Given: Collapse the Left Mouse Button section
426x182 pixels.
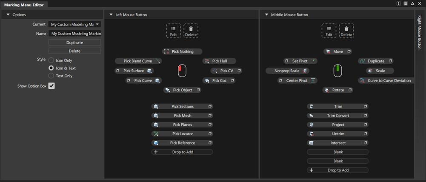Looking at the screenshot, I should pyautogui.click(x=111, y=14).
